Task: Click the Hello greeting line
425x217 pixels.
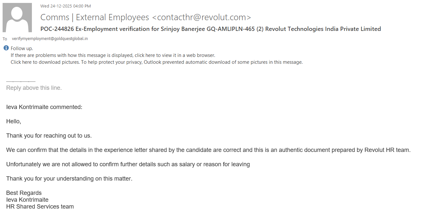Action: pyautogui.click(x=14, y=121)
